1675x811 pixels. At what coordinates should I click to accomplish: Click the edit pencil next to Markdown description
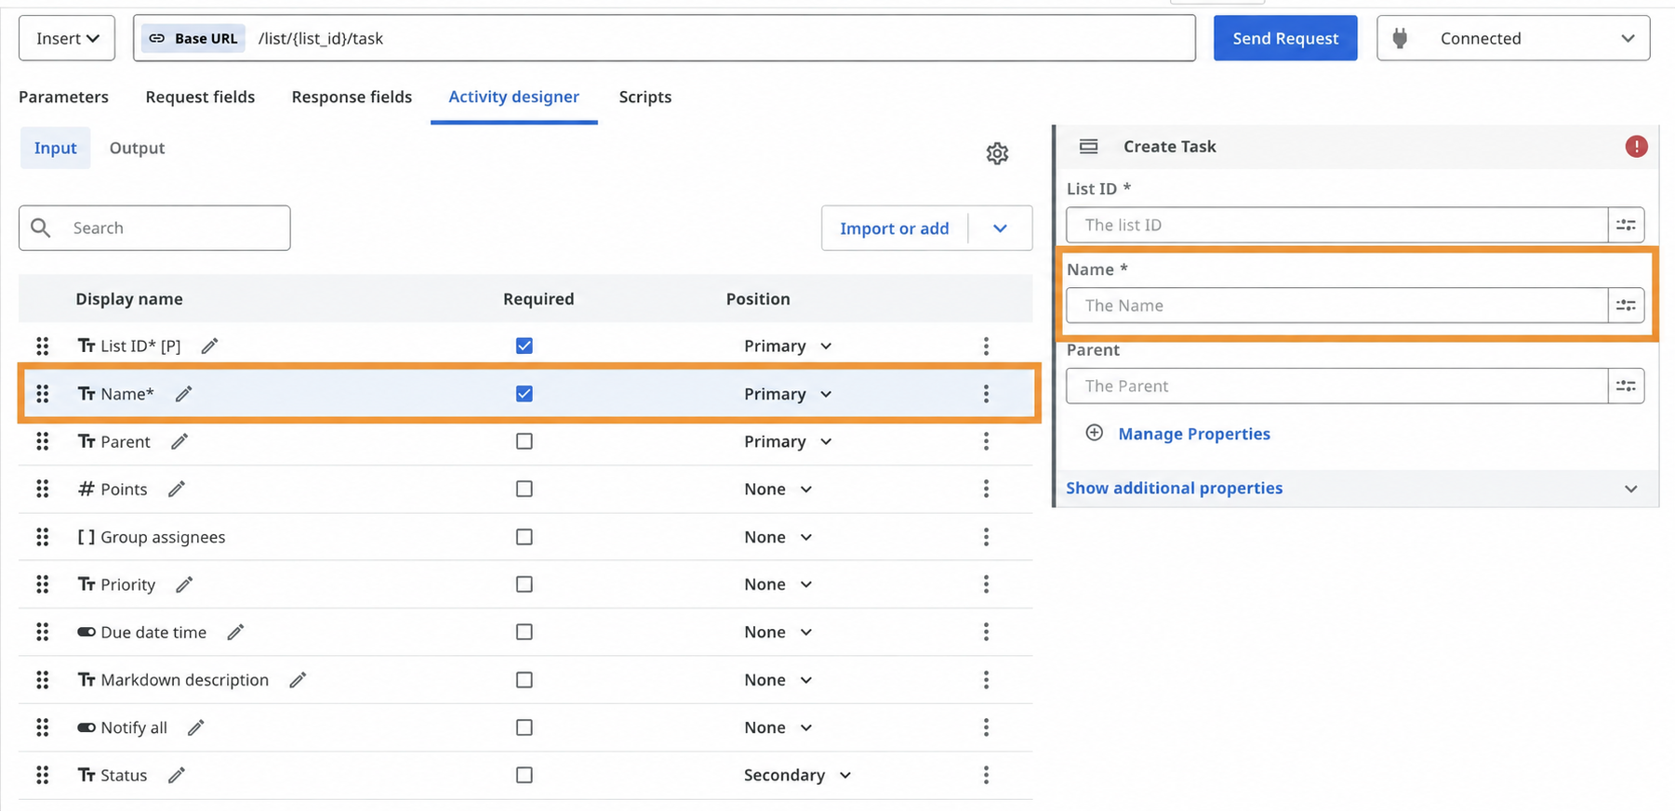(298, 680)
